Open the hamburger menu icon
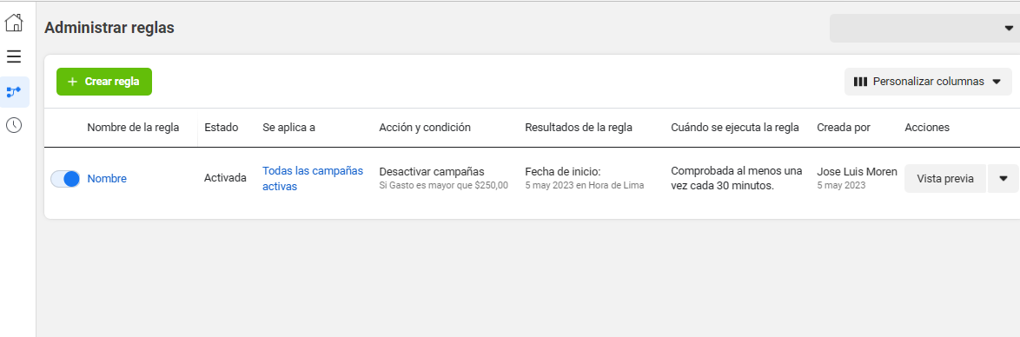The height and width of the screenshot is (337, 1020). click(14, 56)
